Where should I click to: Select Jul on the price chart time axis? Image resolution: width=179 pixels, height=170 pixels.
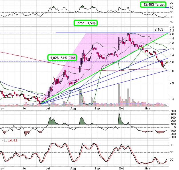[x=48, y=109]
